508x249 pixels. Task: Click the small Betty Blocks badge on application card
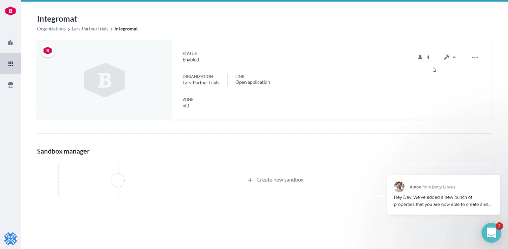48,51
